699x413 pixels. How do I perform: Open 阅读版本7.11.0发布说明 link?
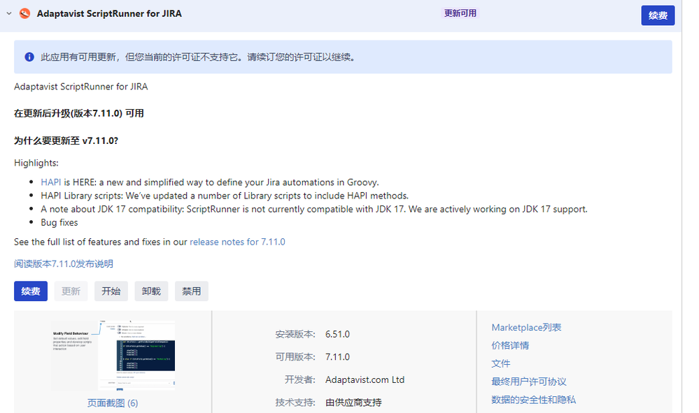[63, 264]
